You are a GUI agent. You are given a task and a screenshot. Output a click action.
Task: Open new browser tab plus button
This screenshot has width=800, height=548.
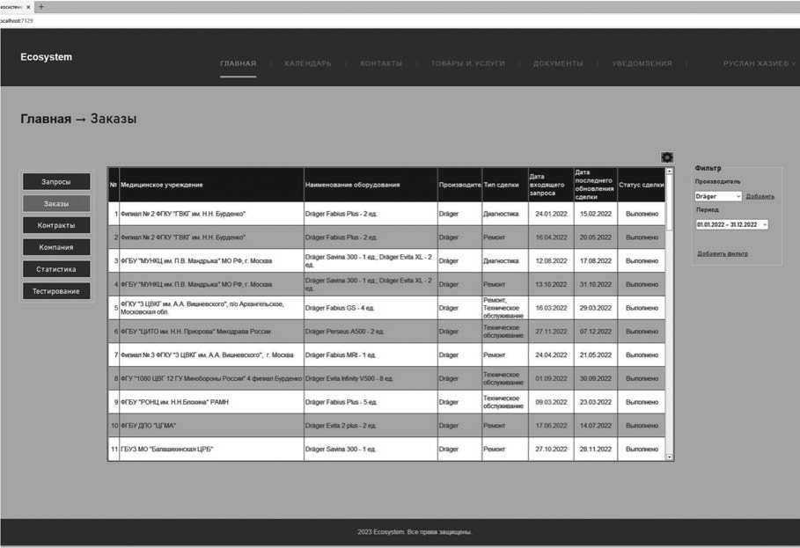coord(41,7)
